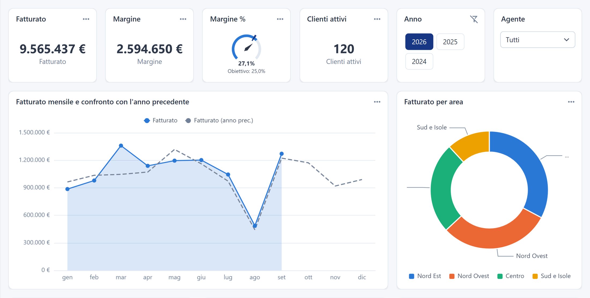
Task: Click the 120 Clienti attivi value
Action: [344, 49]
